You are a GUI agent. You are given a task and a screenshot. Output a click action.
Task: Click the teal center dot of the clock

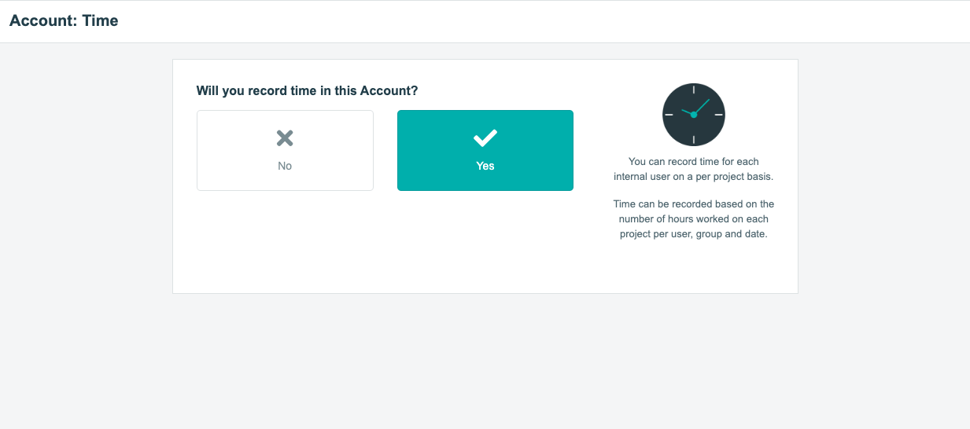coord(694,115)
